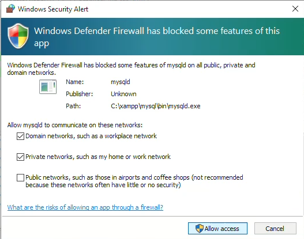Click the Publisher: field label
304x239 pixels.
(x=79, y=94)
